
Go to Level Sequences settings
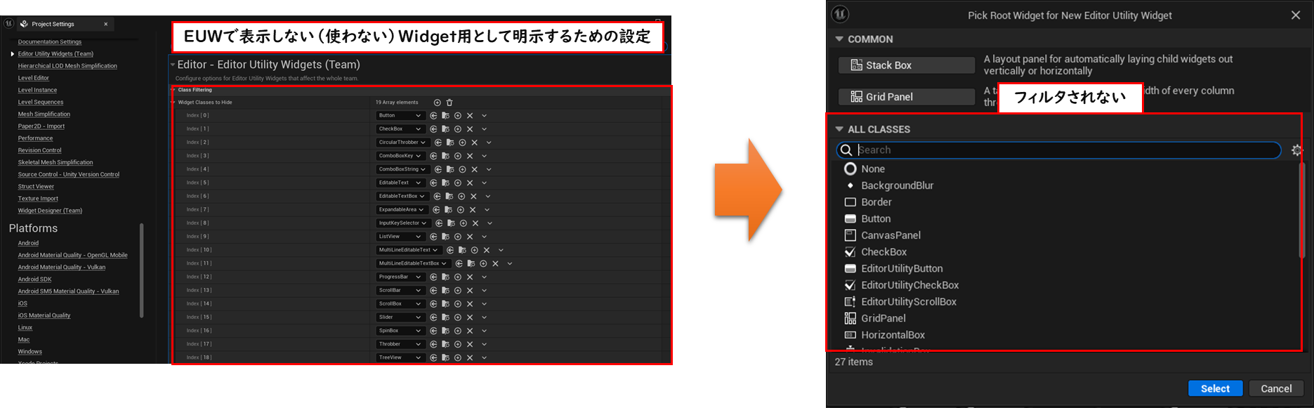click(x=41, y=103)
